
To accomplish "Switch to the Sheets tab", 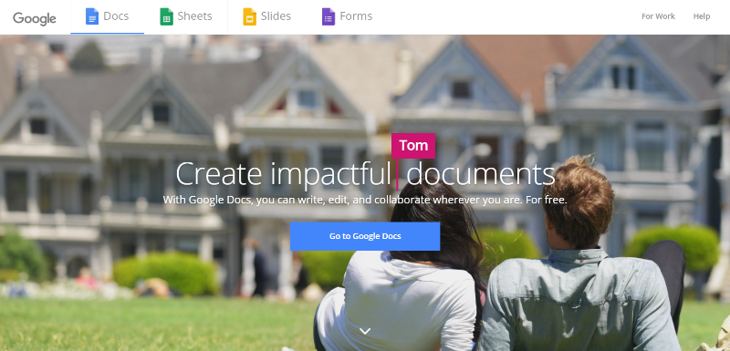I will 186,16.
